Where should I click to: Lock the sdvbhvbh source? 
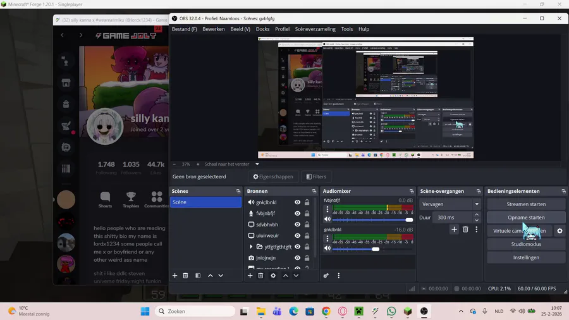307,225
